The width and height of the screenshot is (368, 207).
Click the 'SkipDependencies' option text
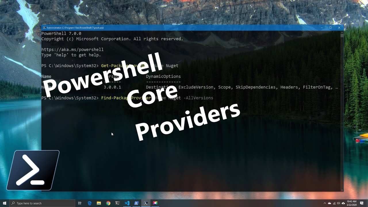point(256,87)
